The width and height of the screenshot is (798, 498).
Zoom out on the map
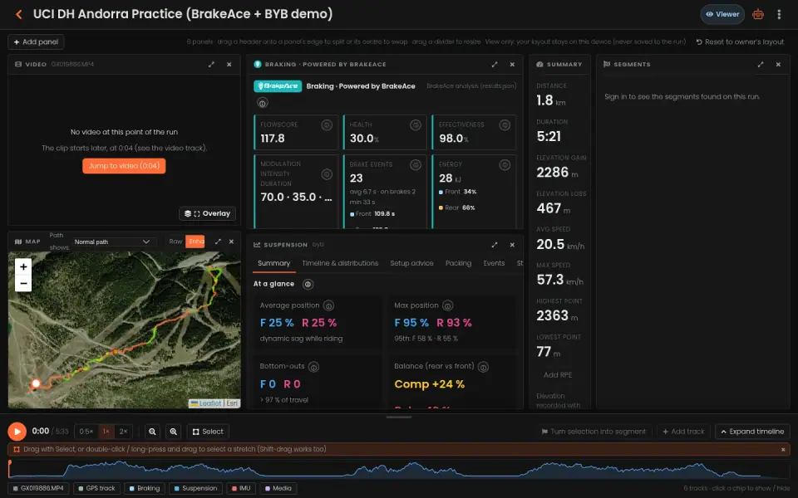pyautogui.click(x=23, y=284)
